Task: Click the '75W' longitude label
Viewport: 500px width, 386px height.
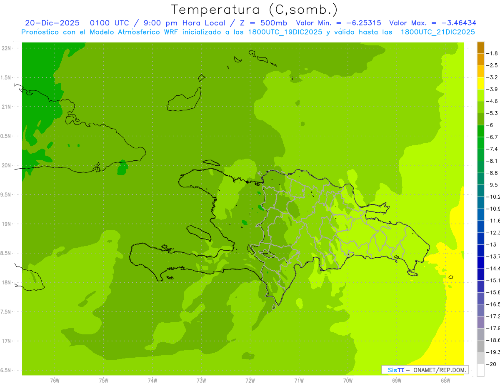Action: 104,380
